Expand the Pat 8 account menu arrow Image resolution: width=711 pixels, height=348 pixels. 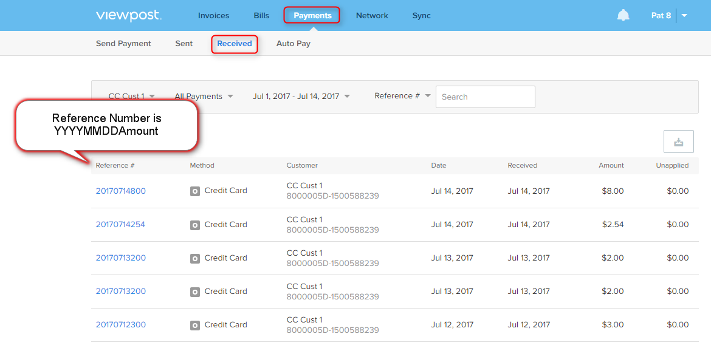[x=684, y=15]
